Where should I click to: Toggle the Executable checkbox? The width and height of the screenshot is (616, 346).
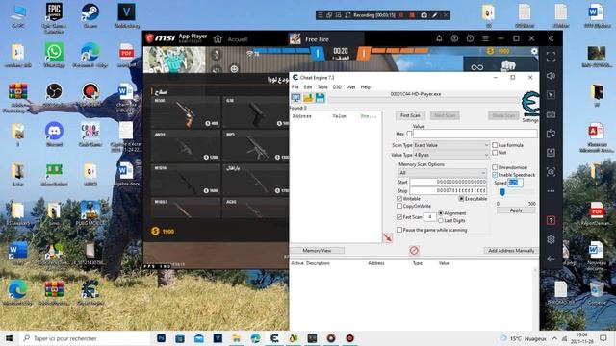[x=461, y=199]
